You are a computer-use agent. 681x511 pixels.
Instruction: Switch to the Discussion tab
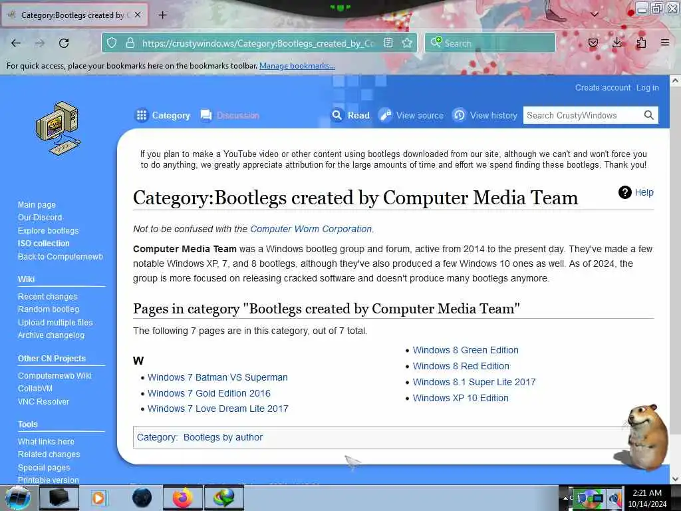tap(229, 115)
